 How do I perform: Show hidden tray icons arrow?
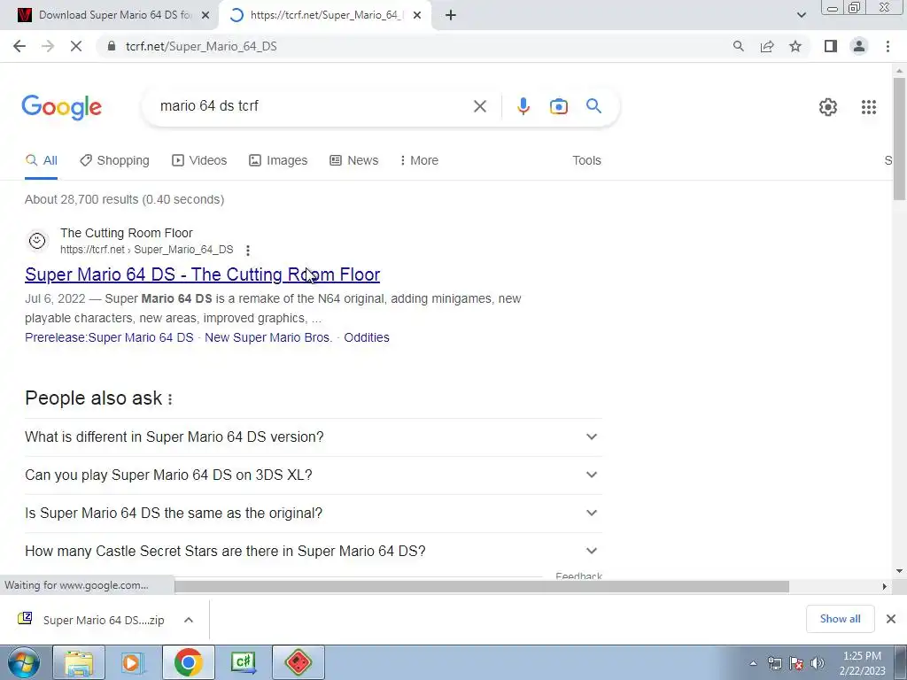[753, 663]
